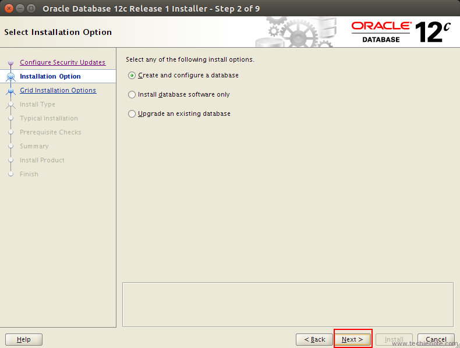Select Installation Option step in sidebar
The image size is (460, 348).
[50, 76]
